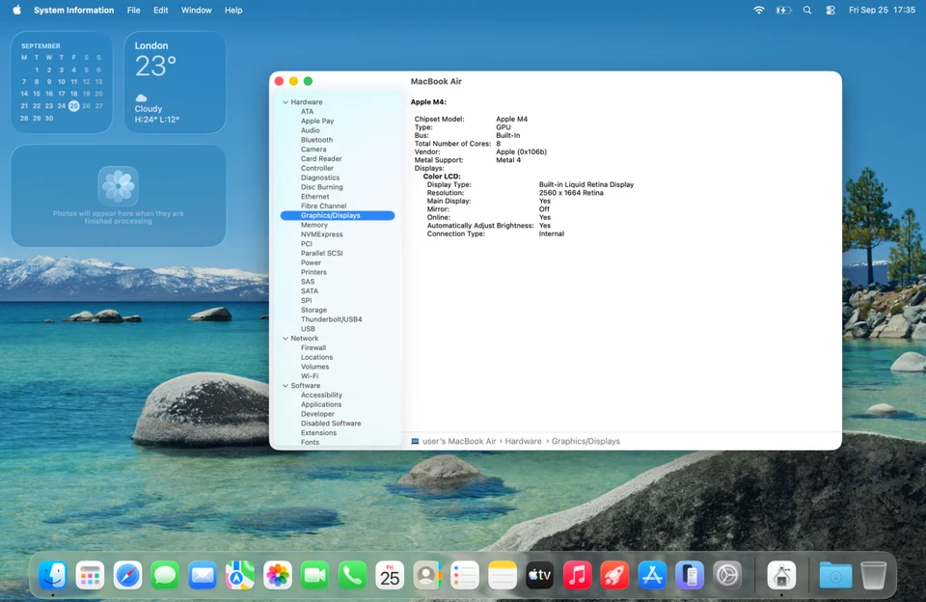This screenshot has height=602, width=926.
Task: Open red rocket app in dock
Action: click(614, 575)
